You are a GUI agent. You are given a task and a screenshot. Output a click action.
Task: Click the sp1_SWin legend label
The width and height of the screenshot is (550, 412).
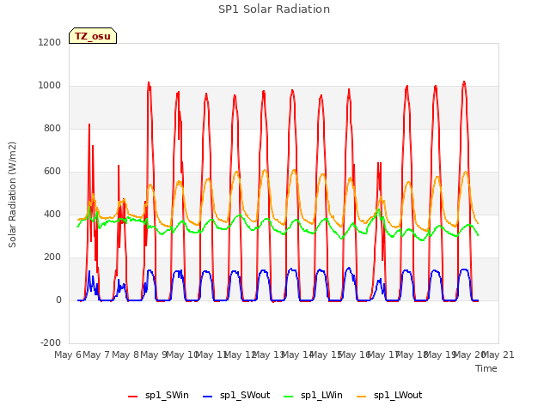tap(167, 395)
